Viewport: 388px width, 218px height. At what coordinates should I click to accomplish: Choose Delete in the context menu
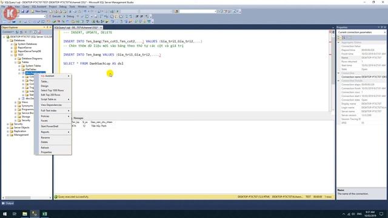coord(55,142)
